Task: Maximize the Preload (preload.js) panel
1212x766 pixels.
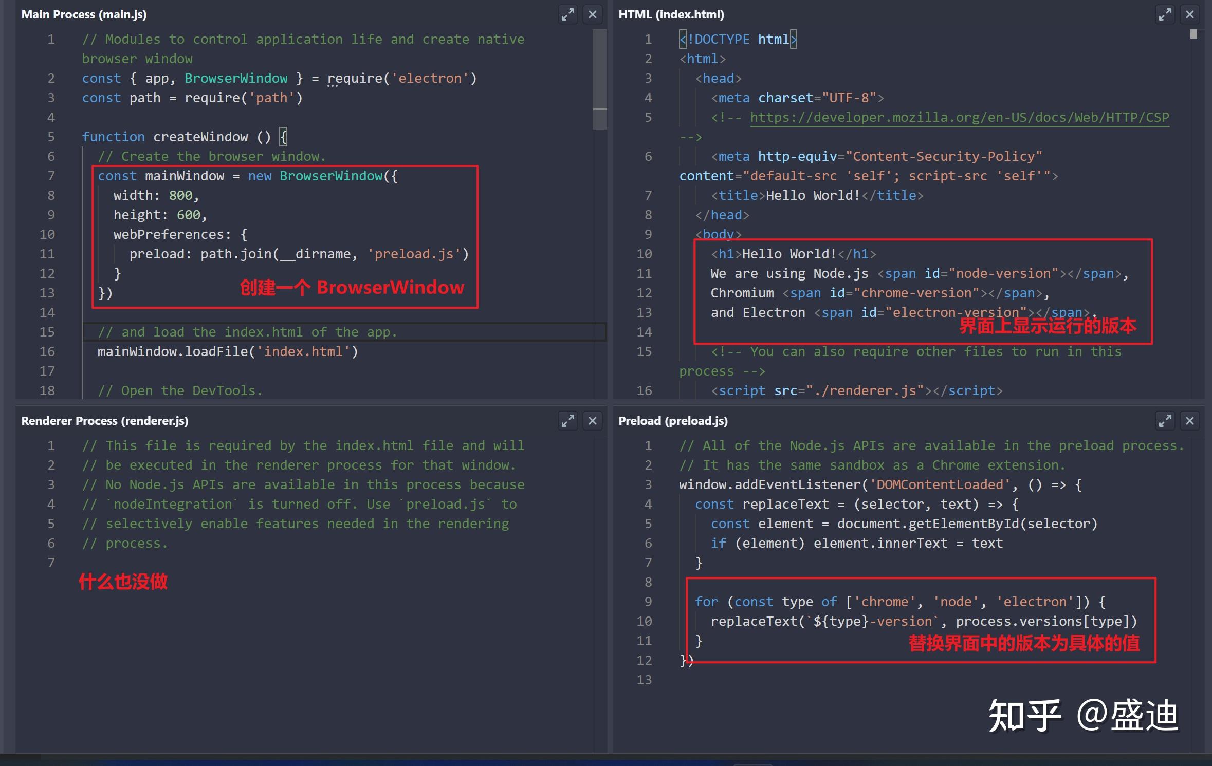Action: point(1165,421)
